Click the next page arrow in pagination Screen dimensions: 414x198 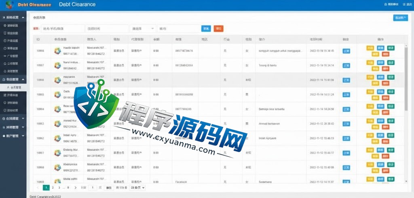[x=76, y=187]
